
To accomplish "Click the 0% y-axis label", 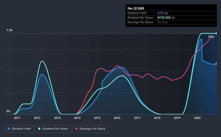I will coord(8,111).
